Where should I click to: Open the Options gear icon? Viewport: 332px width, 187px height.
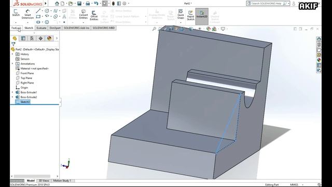125,4
